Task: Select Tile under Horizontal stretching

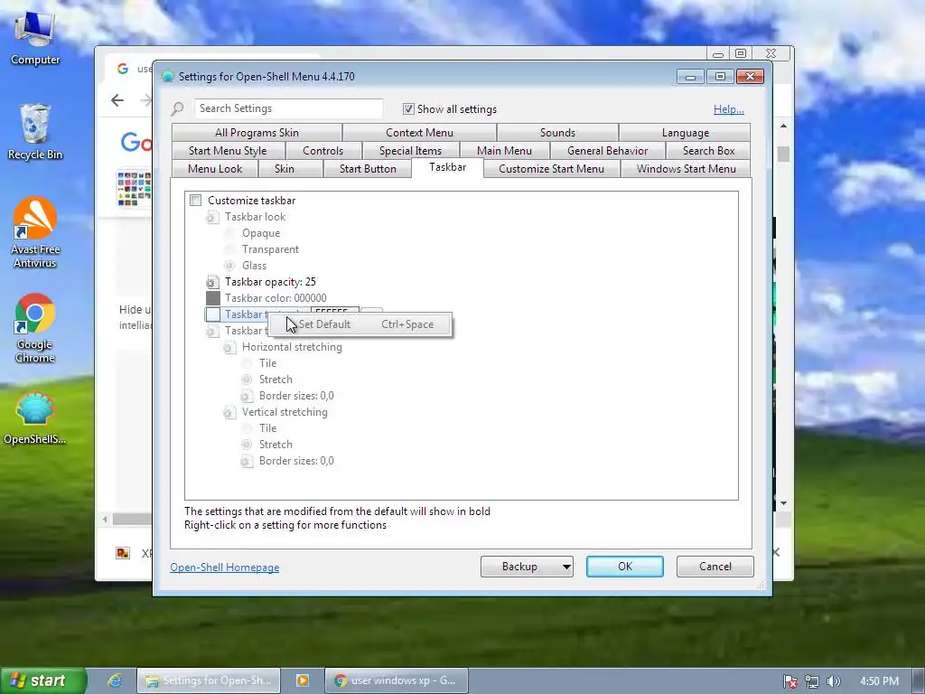Action: (247, 363)
